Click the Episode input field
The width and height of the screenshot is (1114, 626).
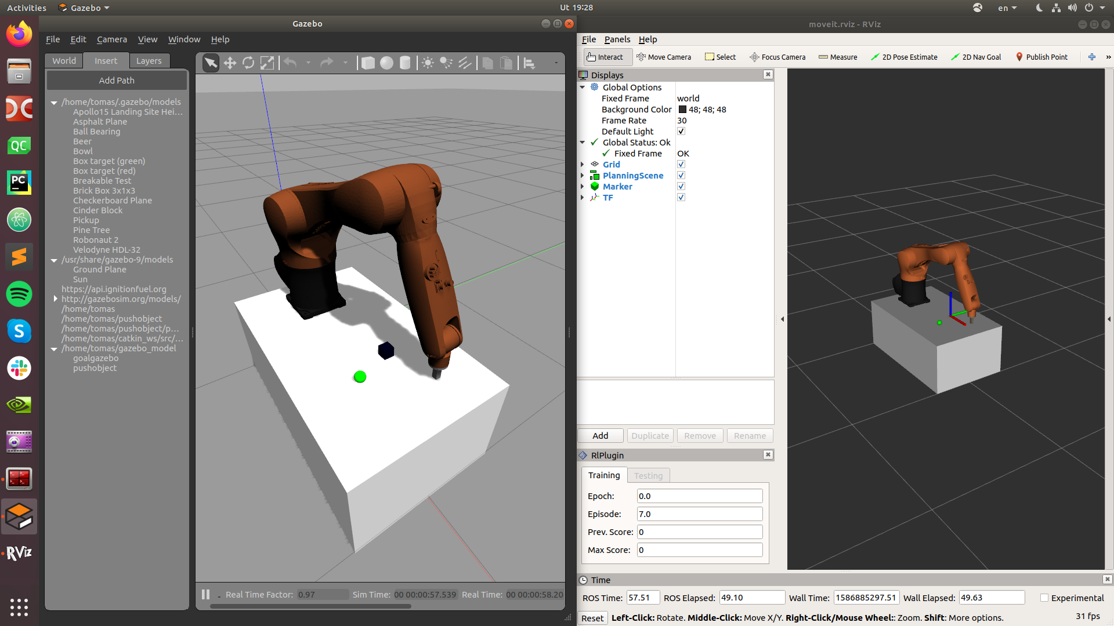tap(698, 514)
